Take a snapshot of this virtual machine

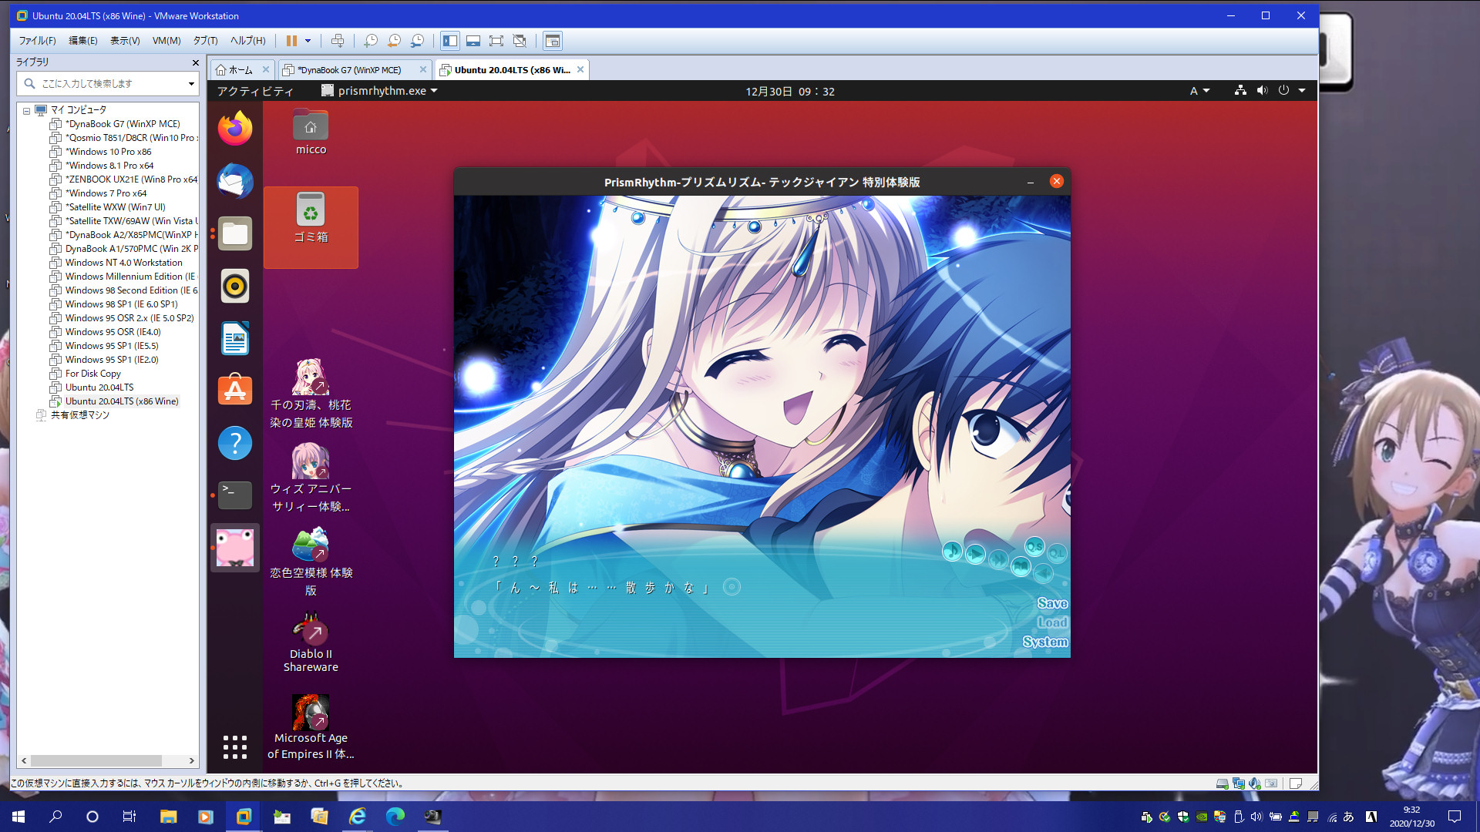371,41
